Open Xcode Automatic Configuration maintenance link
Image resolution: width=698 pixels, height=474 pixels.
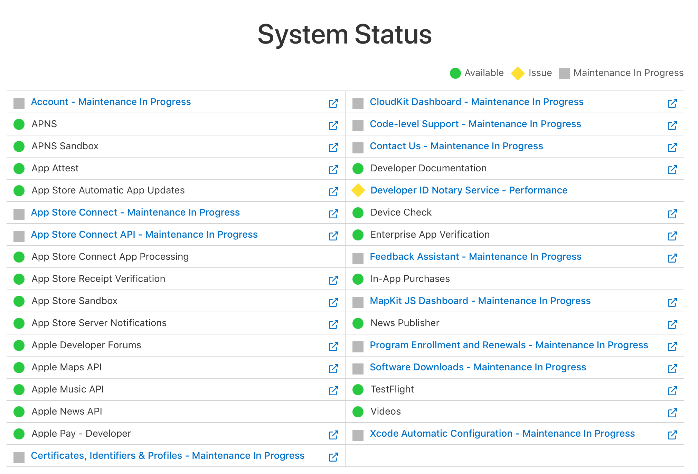coord(502,434)
